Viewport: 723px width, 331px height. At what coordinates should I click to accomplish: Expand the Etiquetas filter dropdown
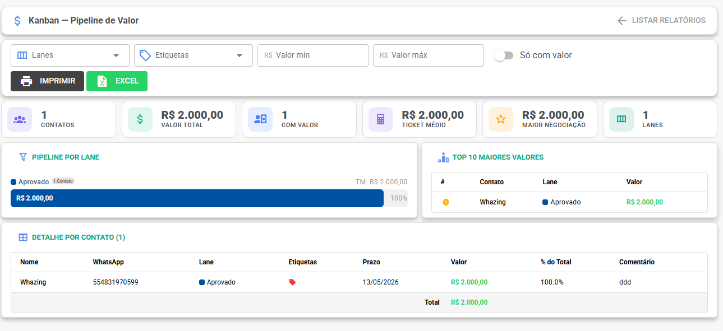click(194, 55)
